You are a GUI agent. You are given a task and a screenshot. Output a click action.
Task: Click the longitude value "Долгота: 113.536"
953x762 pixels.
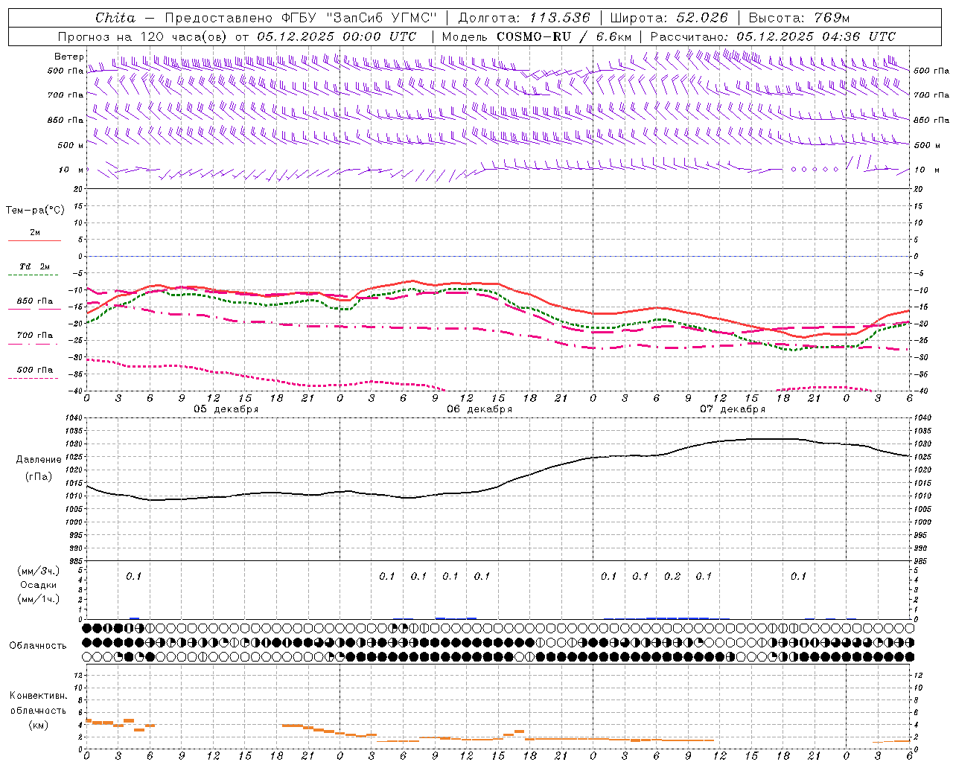[524, 18]
